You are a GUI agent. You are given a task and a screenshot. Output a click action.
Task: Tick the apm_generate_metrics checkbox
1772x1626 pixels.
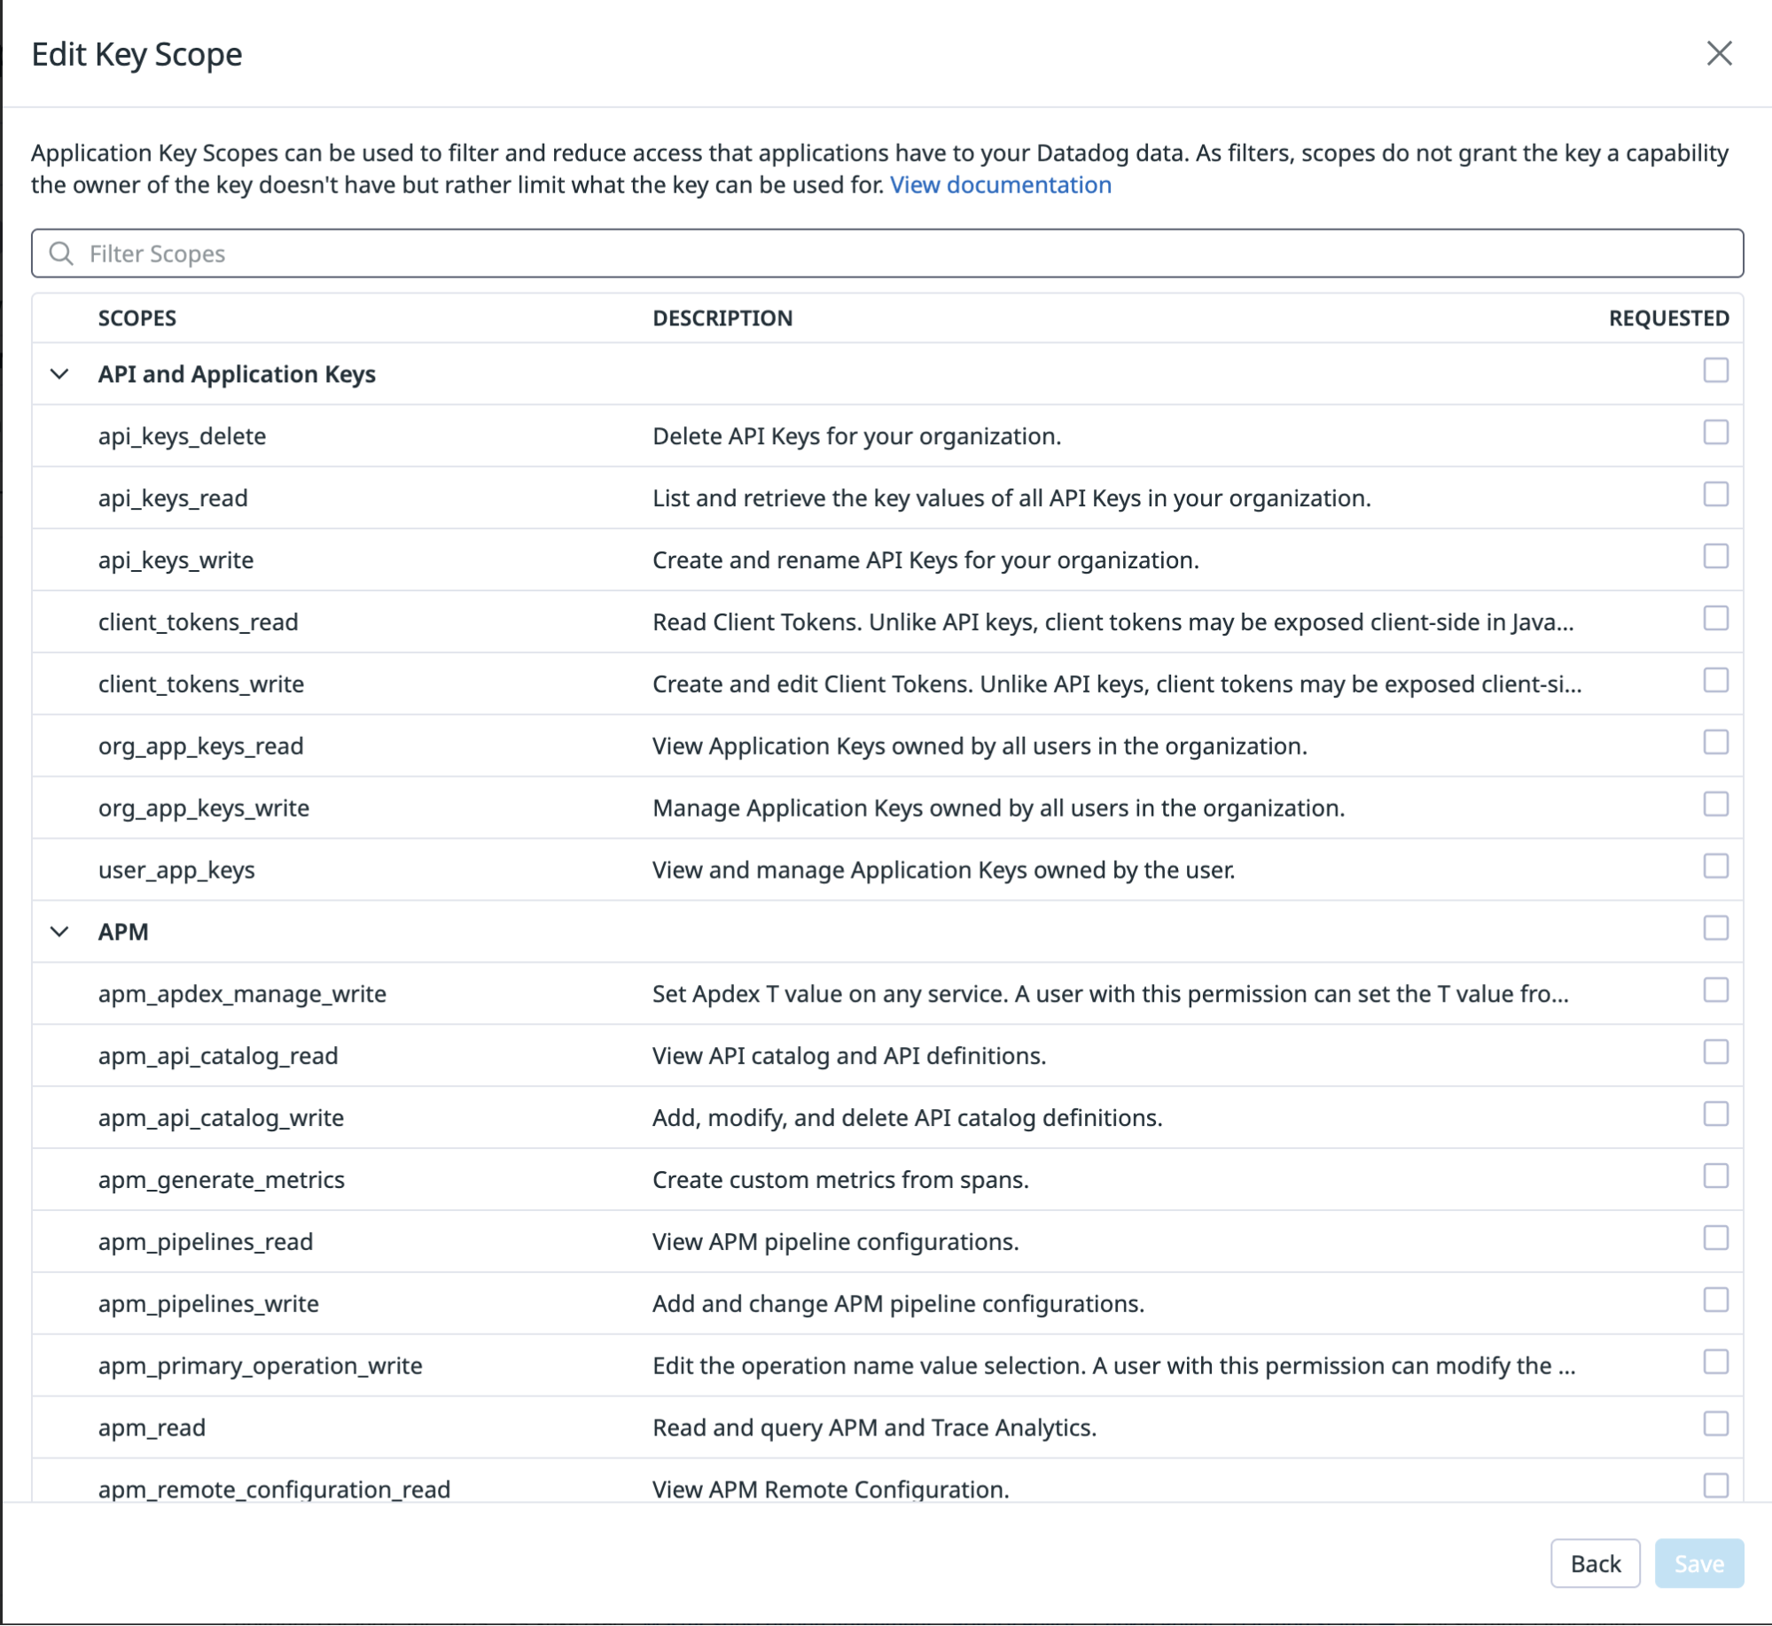[1715, 1177]
